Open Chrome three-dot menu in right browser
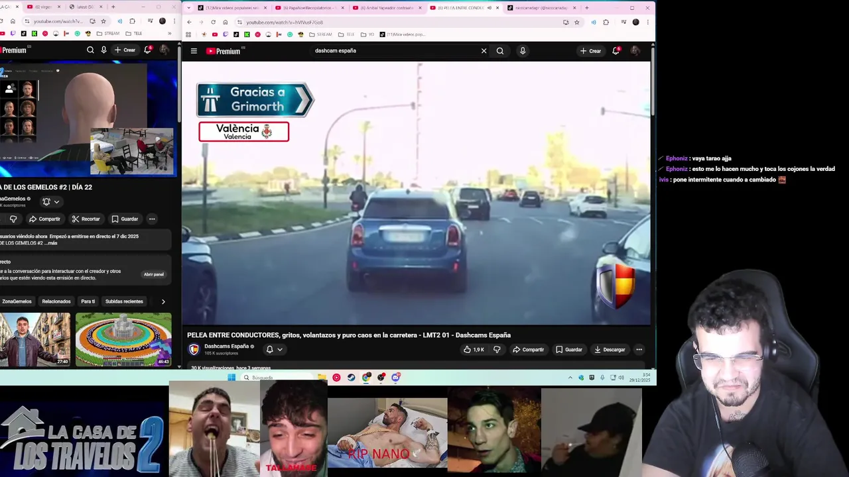Viewport: 849px width, 477px height. click(647, 22)
